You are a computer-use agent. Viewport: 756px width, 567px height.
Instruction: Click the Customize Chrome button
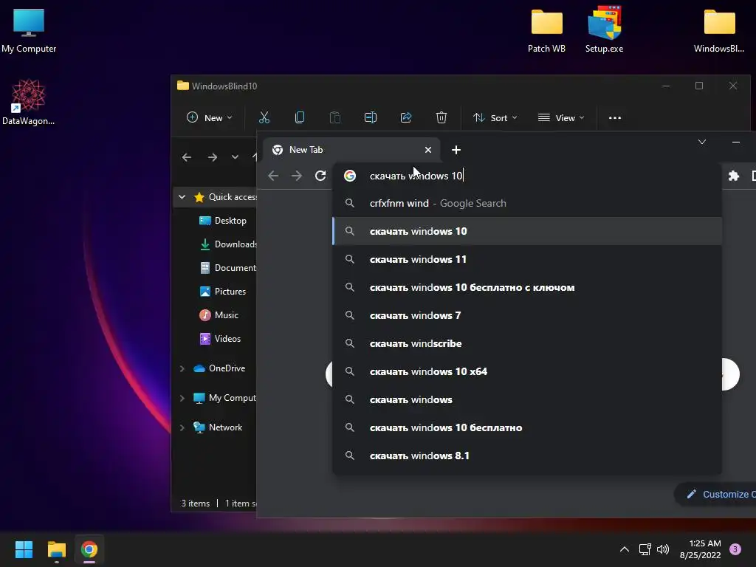(715, 494)
